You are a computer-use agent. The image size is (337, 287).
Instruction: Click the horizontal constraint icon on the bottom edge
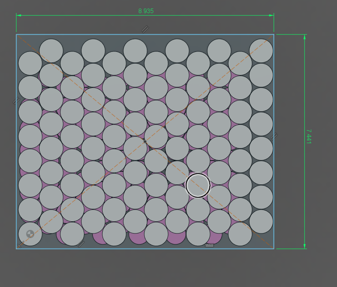click(x=209, y=245)
